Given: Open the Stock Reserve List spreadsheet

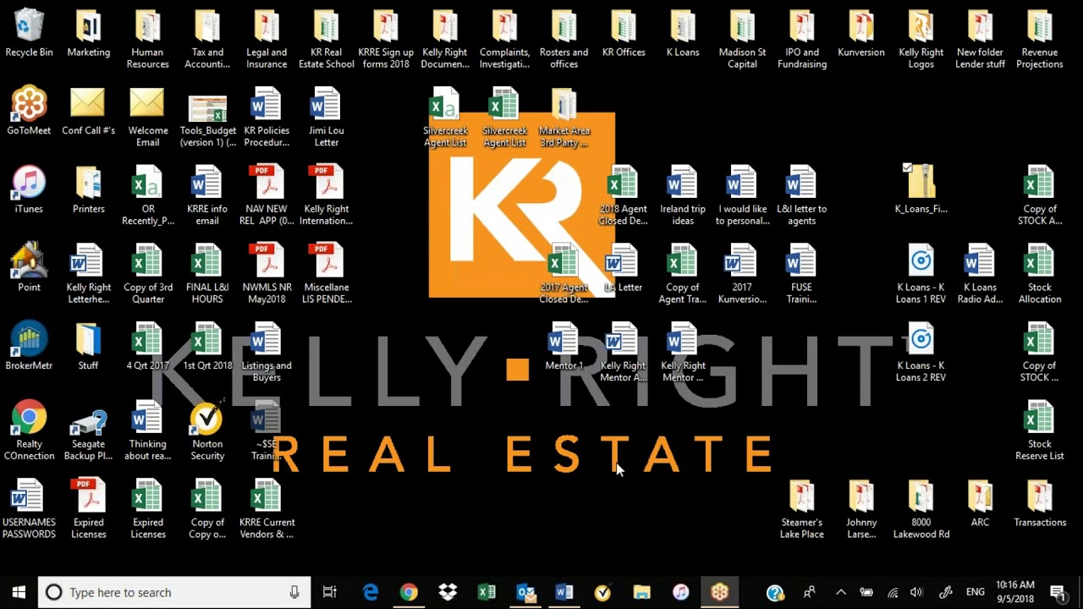Looking at the screenshot, I should [x=1040, y=430].
